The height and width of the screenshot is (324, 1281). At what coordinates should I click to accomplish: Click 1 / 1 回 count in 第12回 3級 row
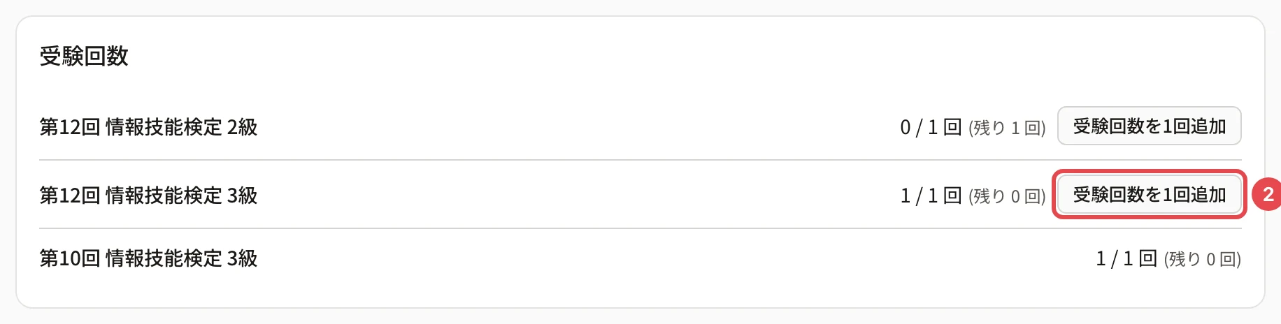[x=931, y=196]
